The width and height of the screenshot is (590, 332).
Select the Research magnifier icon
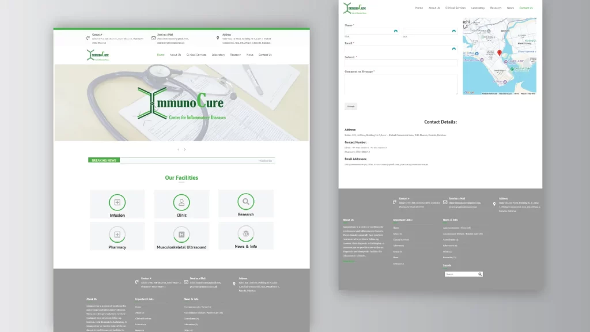(x=245, y=202)
